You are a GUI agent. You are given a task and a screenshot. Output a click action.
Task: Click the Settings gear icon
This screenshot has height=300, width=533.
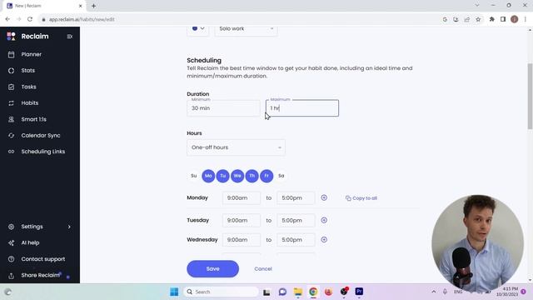[11, 227]
